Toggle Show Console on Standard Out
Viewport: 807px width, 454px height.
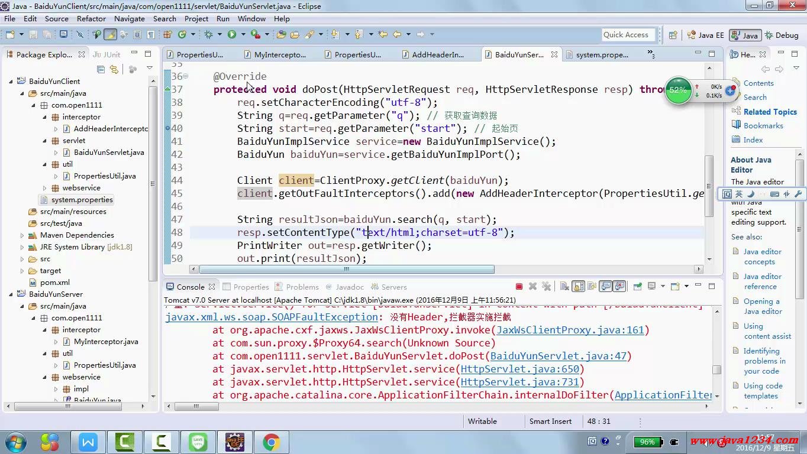coord(605,286)
